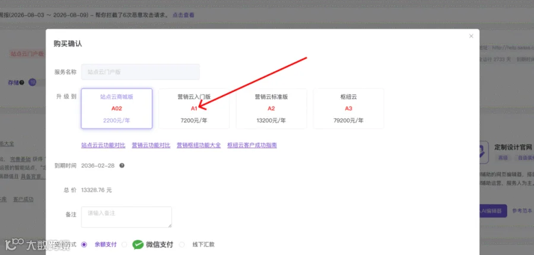Image resolution: width=534 pixels, height=255 pixels.
Task: Open the 营销云功能对比 link
Action: 151,145
